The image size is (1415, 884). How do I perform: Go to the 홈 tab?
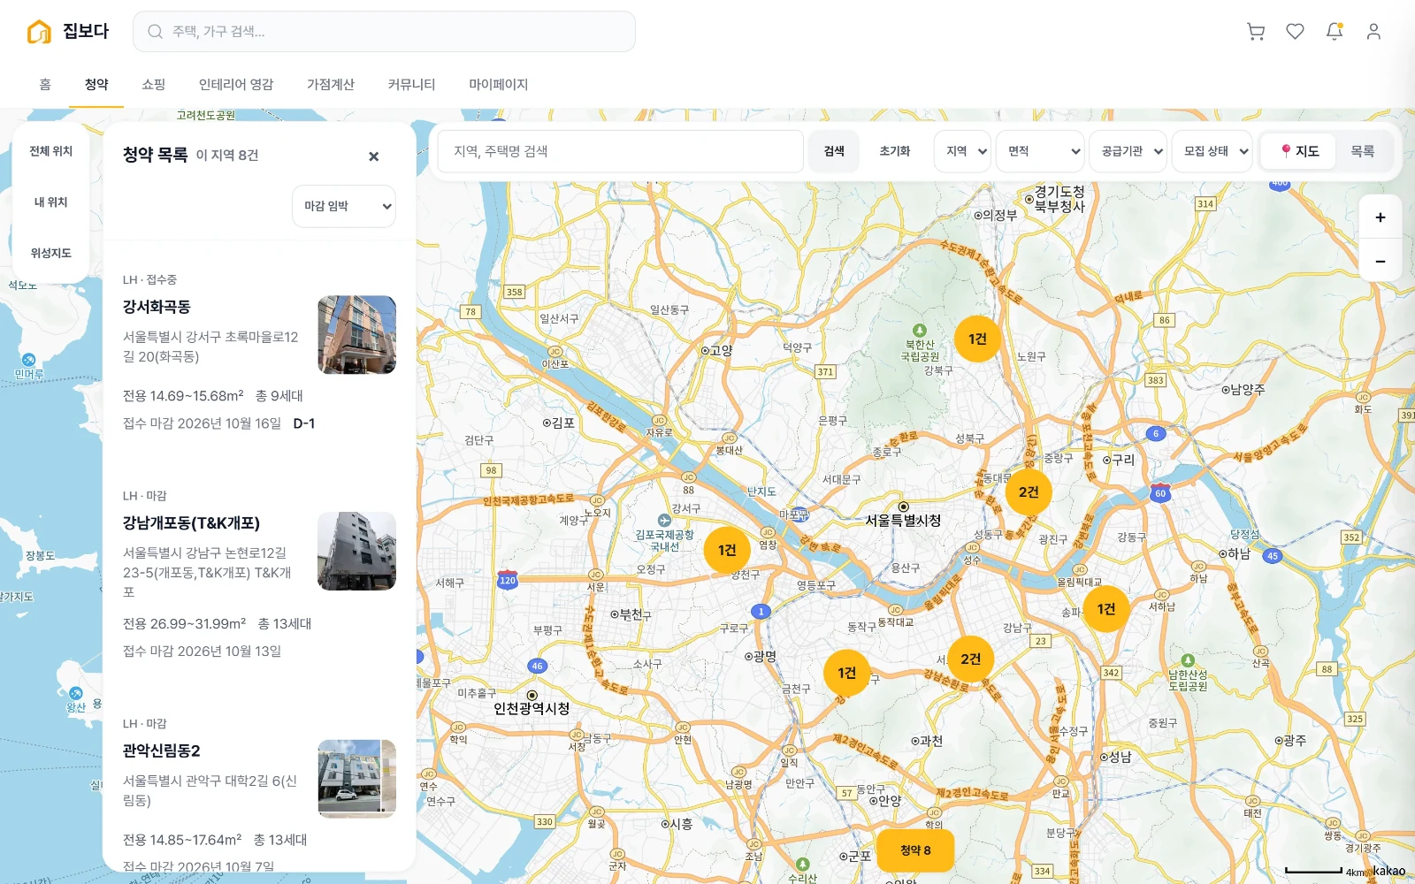45,85
